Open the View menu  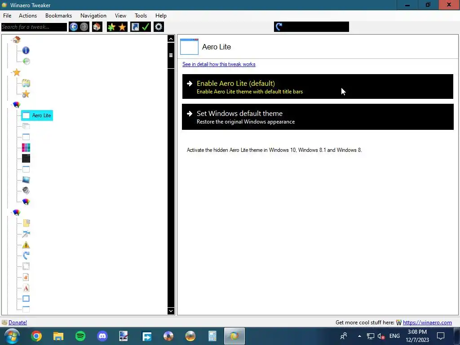pos(120,16)
